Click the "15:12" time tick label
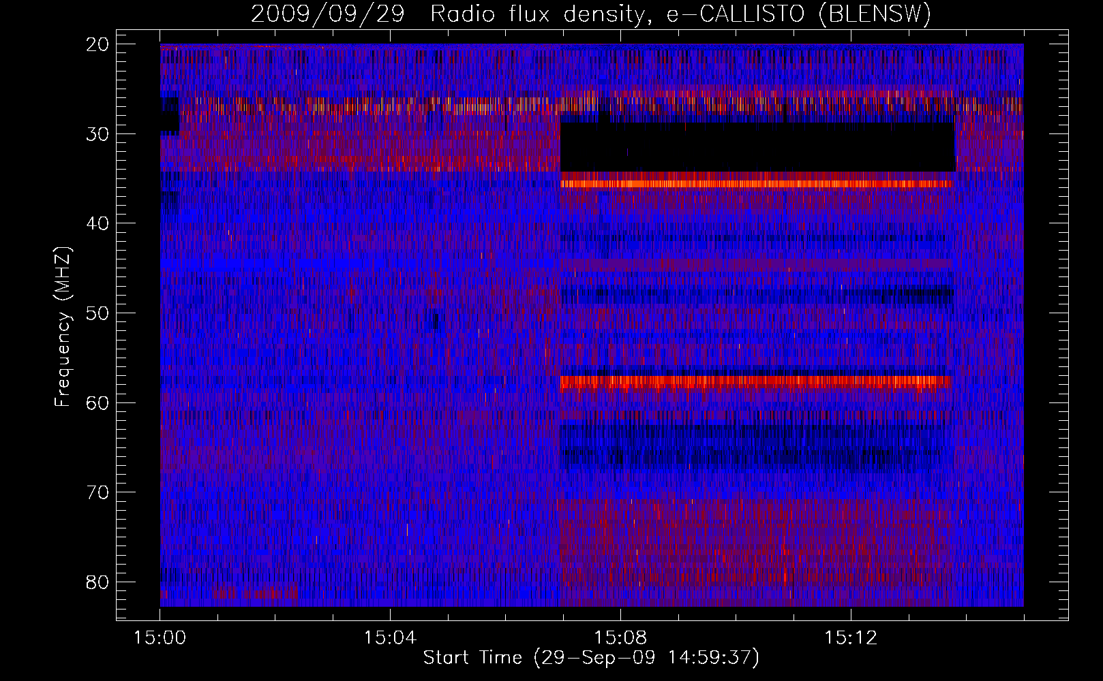This screenshot has height=681, width=1103. click(x=850, y=638)
